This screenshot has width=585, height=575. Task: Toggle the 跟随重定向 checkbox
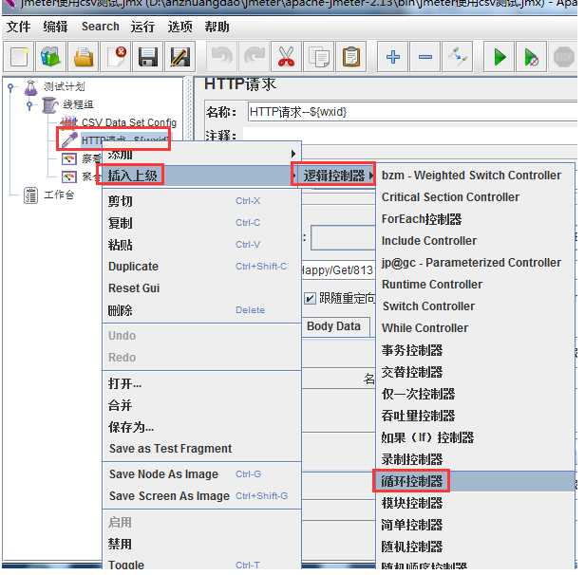[x=310, y=299]
